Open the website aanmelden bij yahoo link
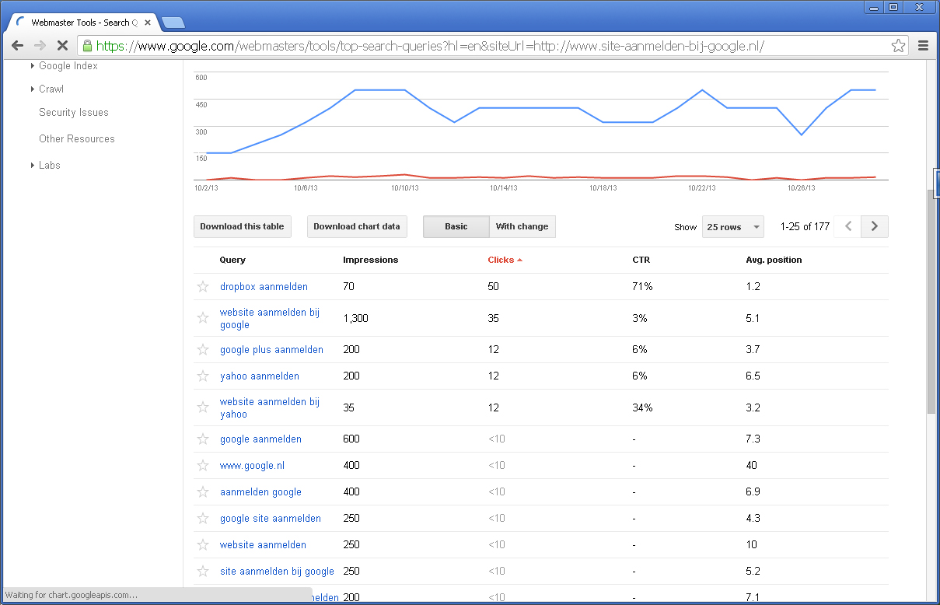 point(270,408)
